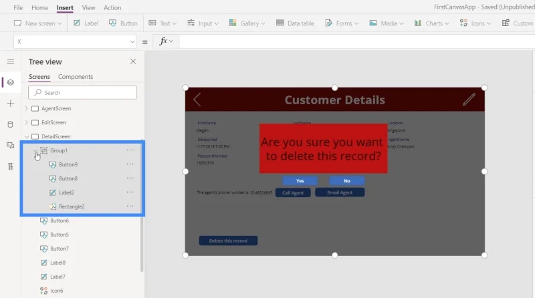Image resolution: width=535 pixels, height=298 pixels.
Task: Click the Insert plus icon in sidebar
Action: 11,104
